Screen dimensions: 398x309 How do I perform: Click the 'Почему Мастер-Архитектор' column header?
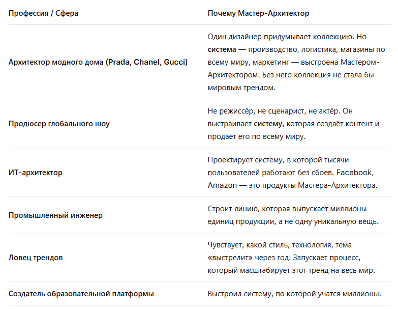[x=258, y=13]
